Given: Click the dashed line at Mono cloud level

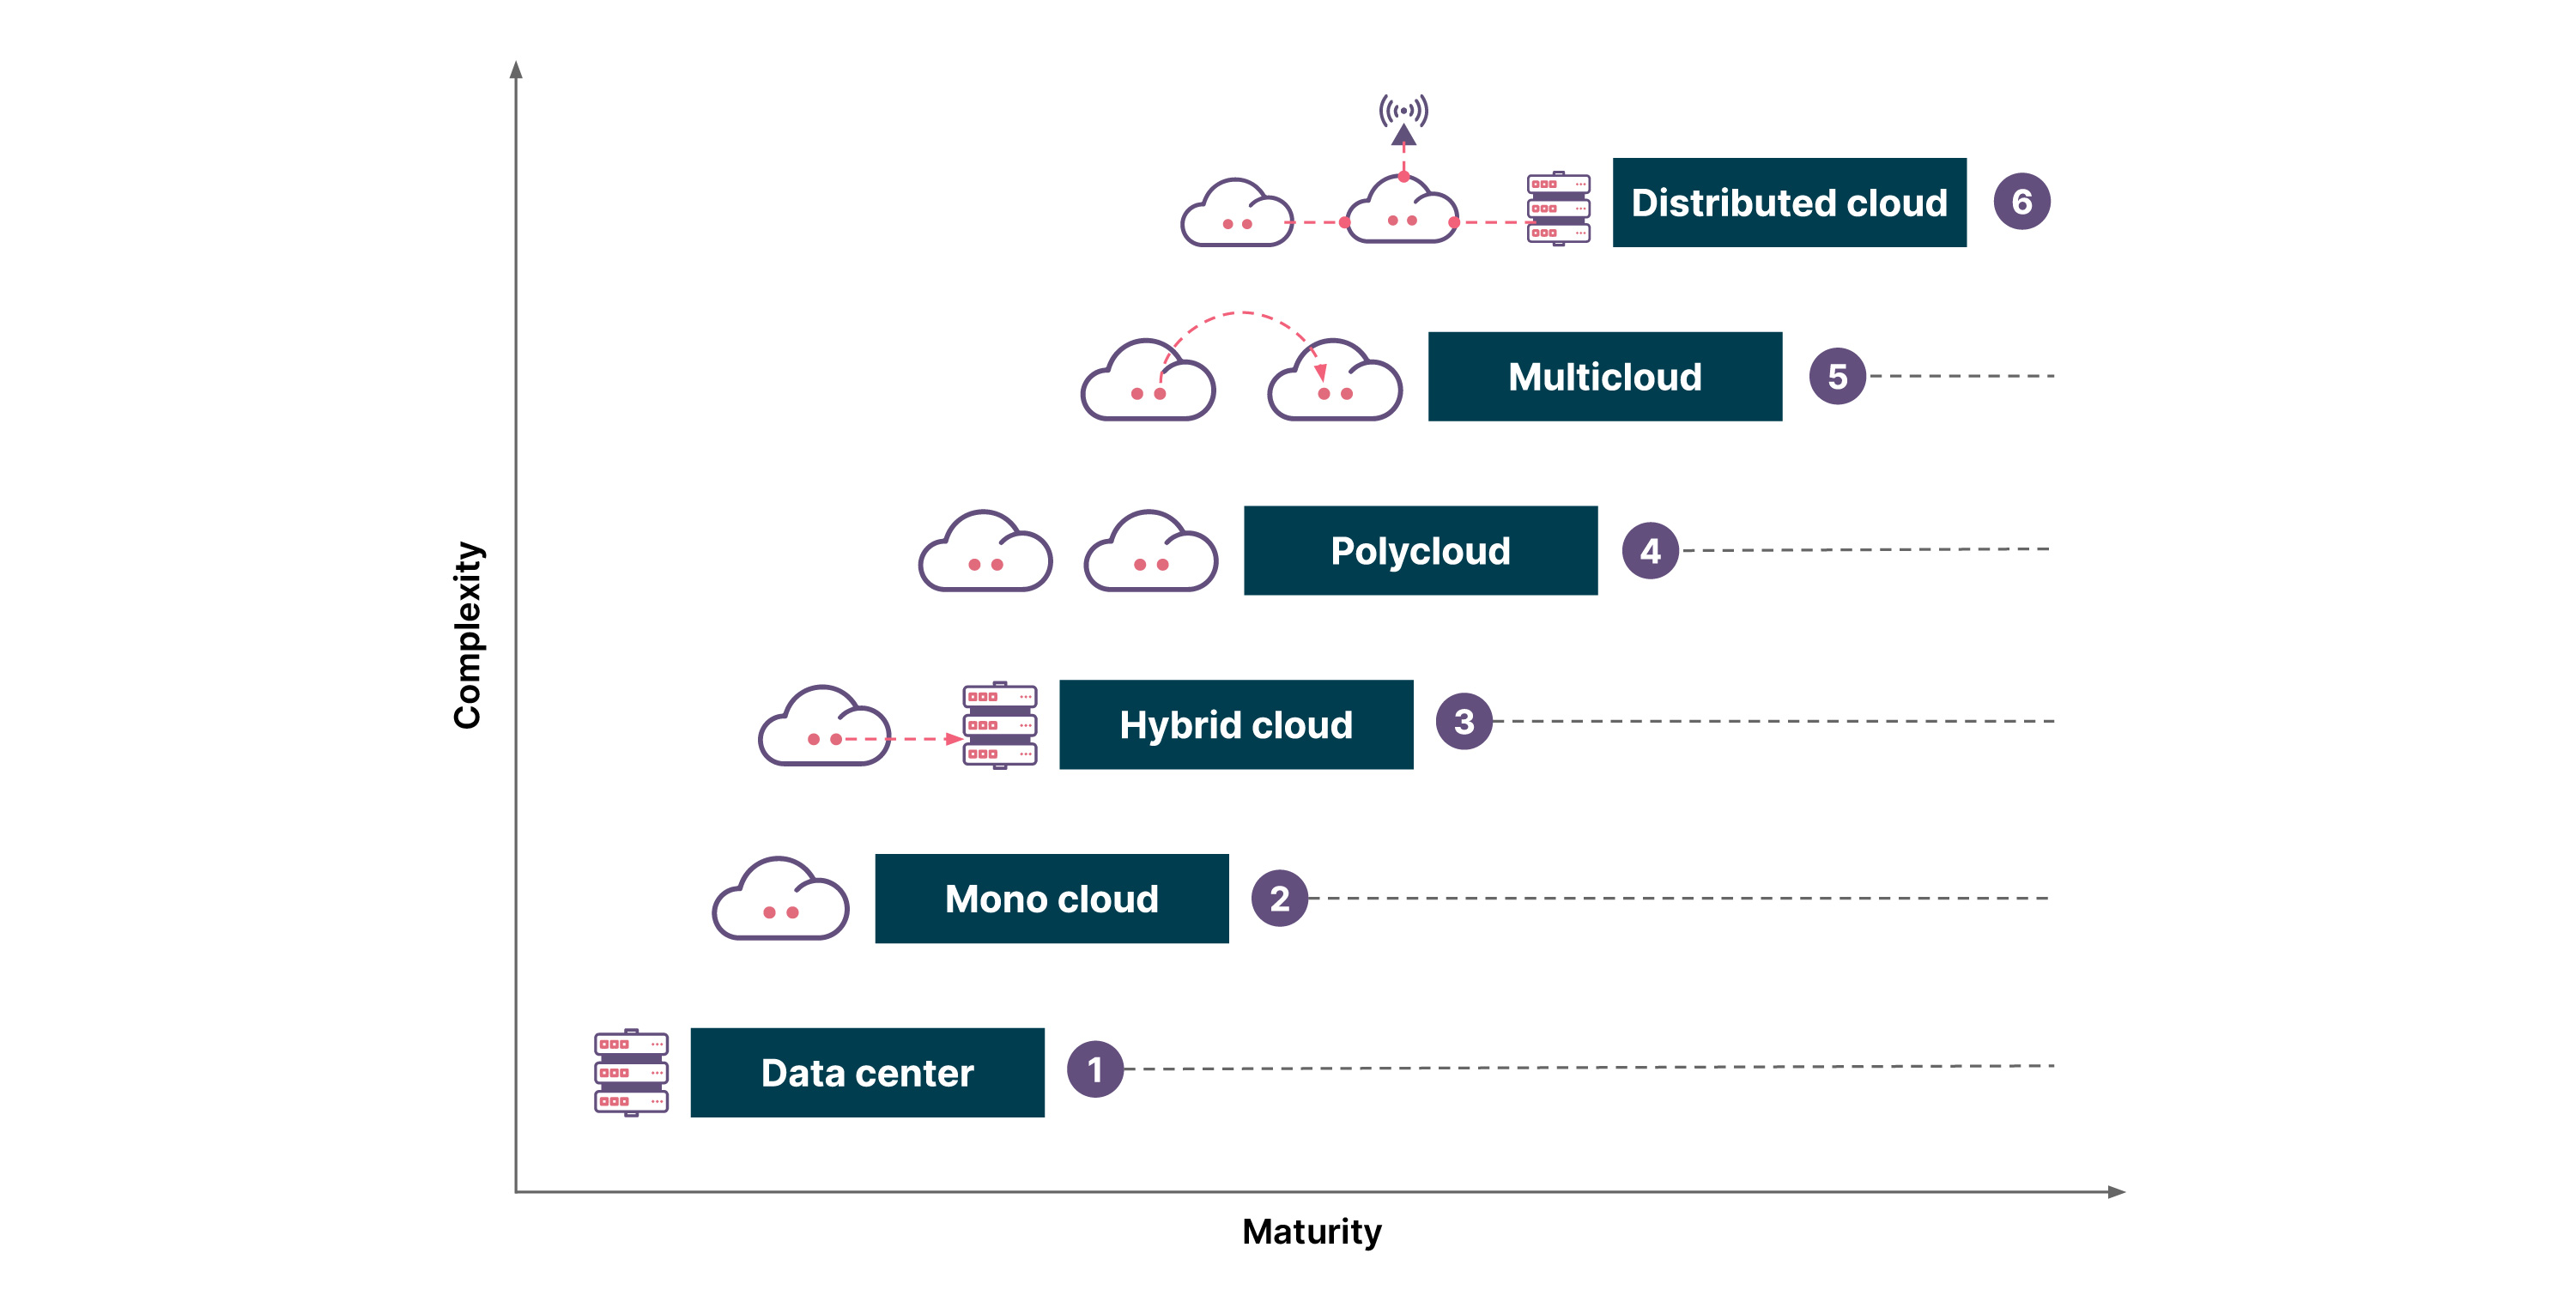Looking at the screenshot, I should (1760, 925).
